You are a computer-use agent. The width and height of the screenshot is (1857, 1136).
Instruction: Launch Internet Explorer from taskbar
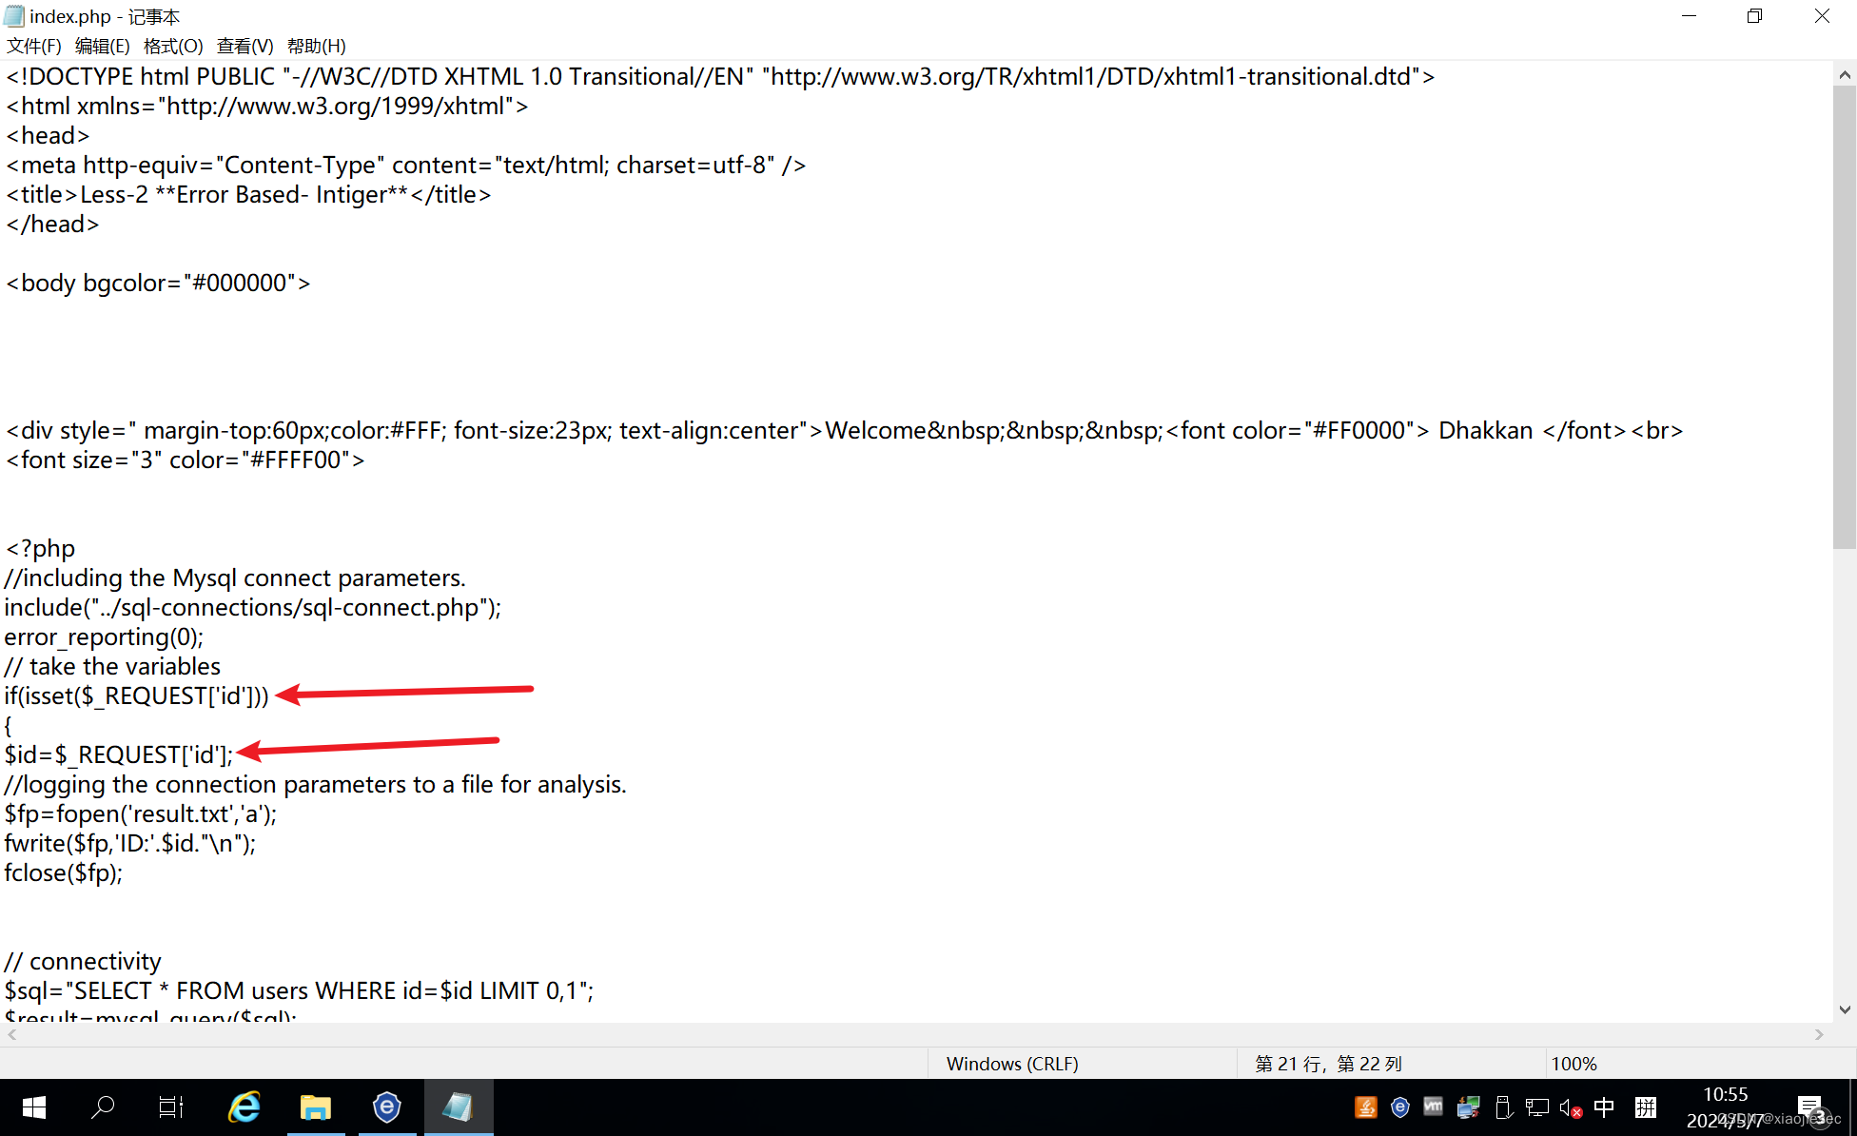tap(244, 1107)
